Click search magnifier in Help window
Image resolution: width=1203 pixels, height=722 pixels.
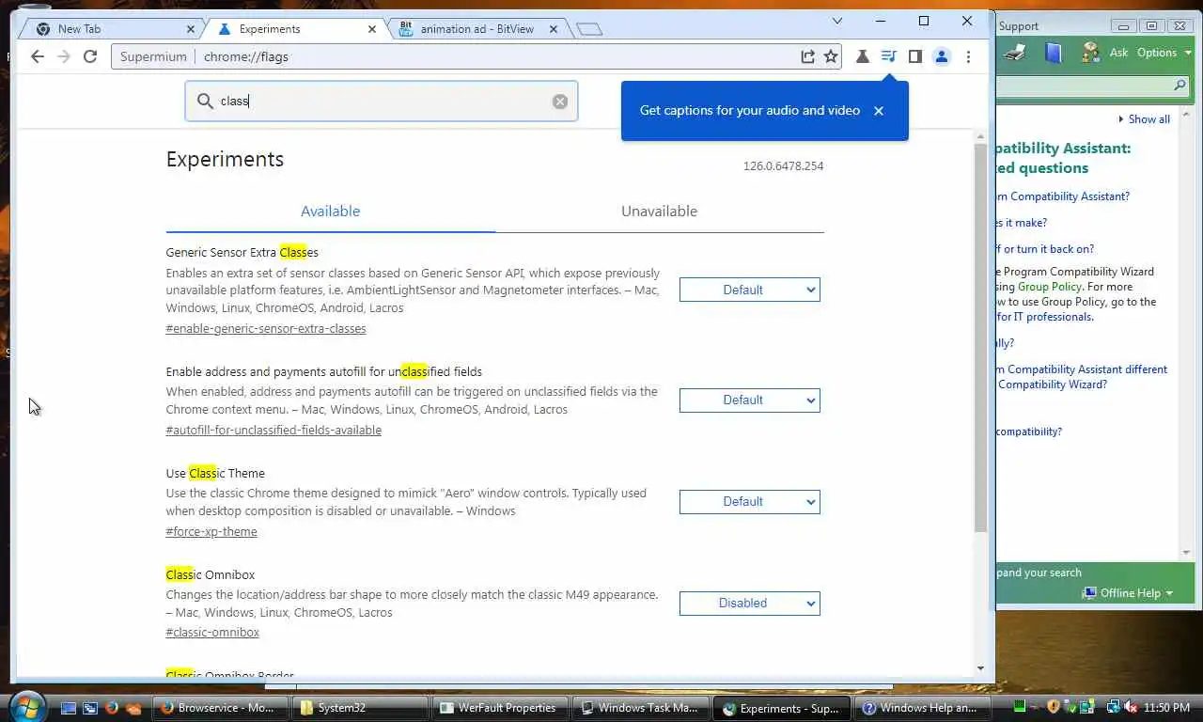1180,86
